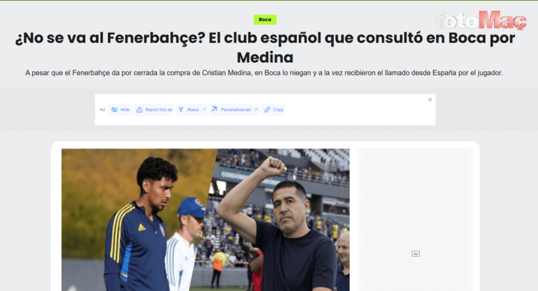Screen dimensions: 538x291
Task: Open the external arrow after Personalized ad
Action: pyautogui.click(x=255, y=109)
